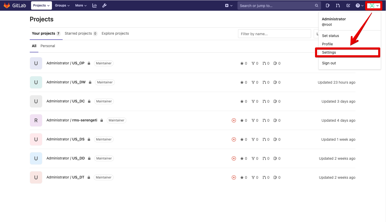
Task: Open Admin Area wrench icon
Action: (104, 5)
